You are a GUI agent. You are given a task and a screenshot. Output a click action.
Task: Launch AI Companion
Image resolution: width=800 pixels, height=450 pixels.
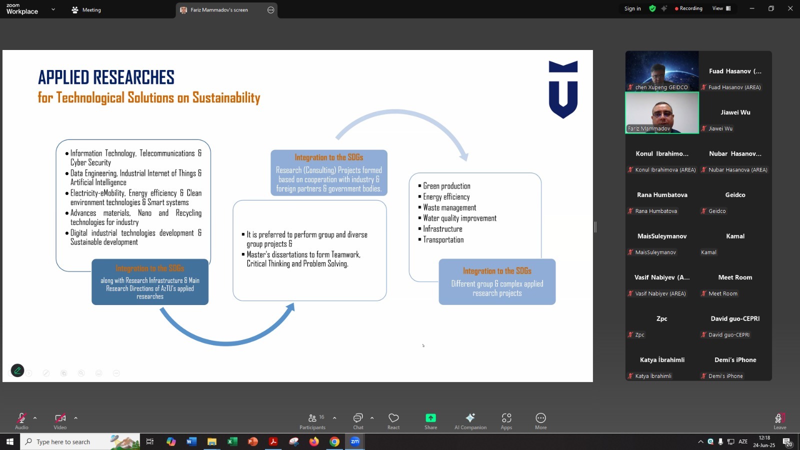tap(470, 420)
